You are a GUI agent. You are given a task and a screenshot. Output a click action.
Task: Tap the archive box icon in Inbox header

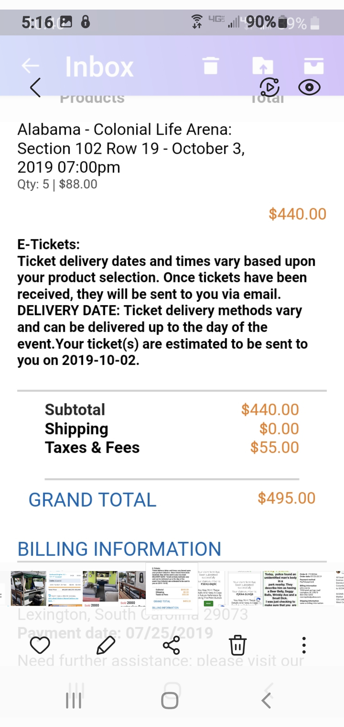click(x=314, y=66)
